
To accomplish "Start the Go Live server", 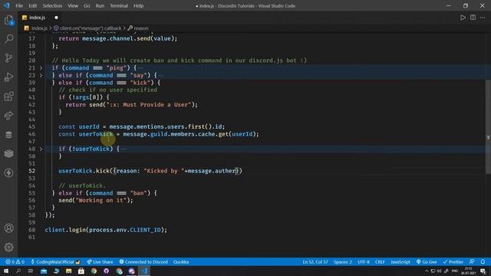I will click(x=427, y=262).
